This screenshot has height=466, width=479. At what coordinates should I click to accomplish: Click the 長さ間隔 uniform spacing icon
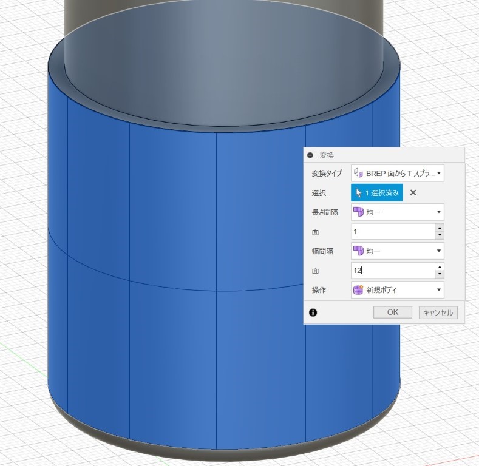coord(359,212)
